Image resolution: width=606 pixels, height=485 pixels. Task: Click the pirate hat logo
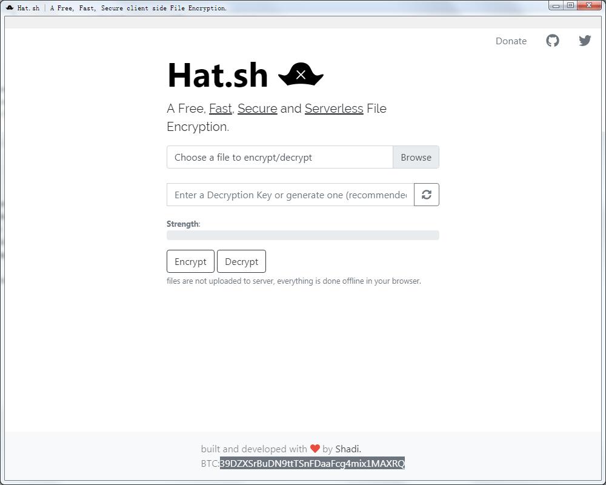(x=301, y=75)
